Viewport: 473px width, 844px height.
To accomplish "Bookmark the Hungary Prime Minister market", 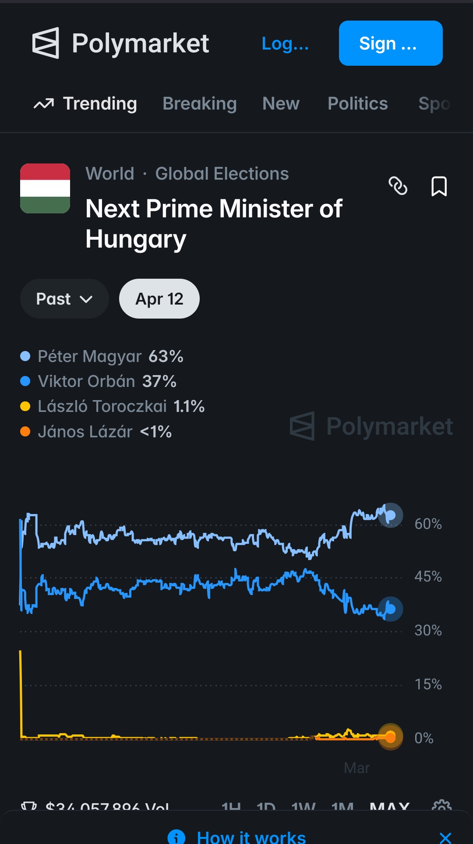I will coord(439,186).
